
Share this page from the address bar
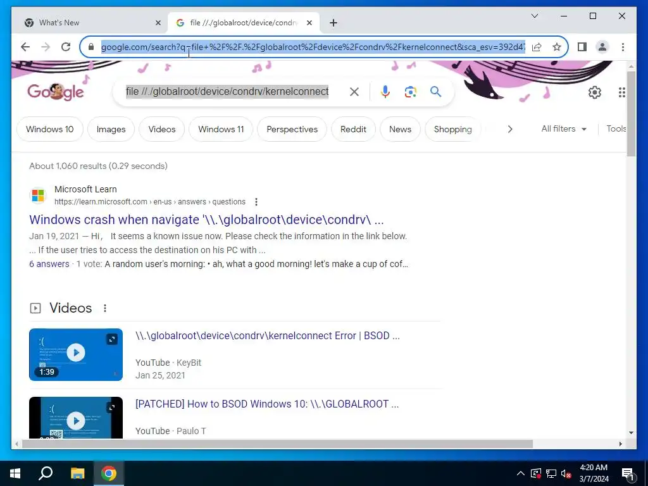537,47
